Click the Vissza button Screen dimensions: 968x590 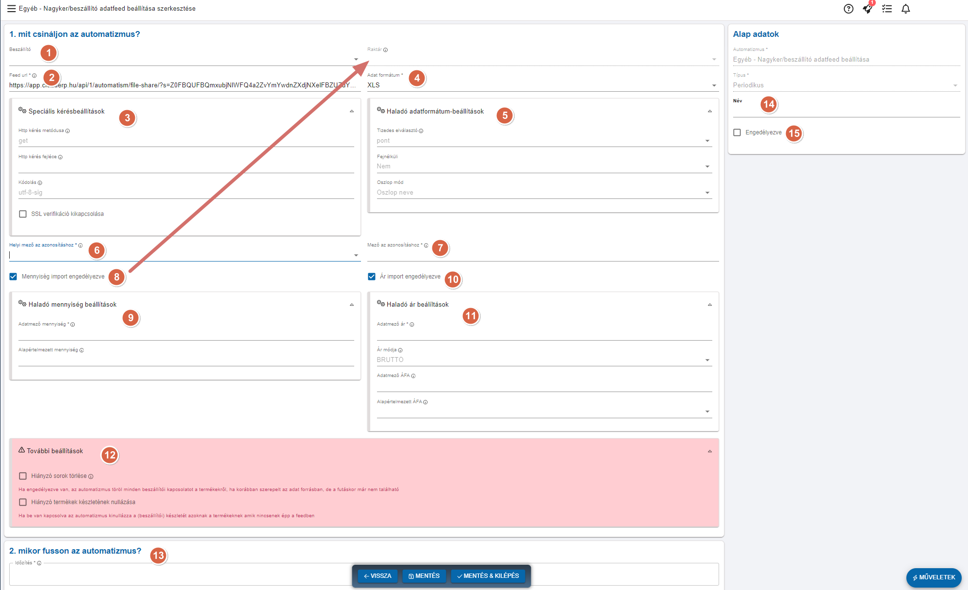(x=377, y=576)
